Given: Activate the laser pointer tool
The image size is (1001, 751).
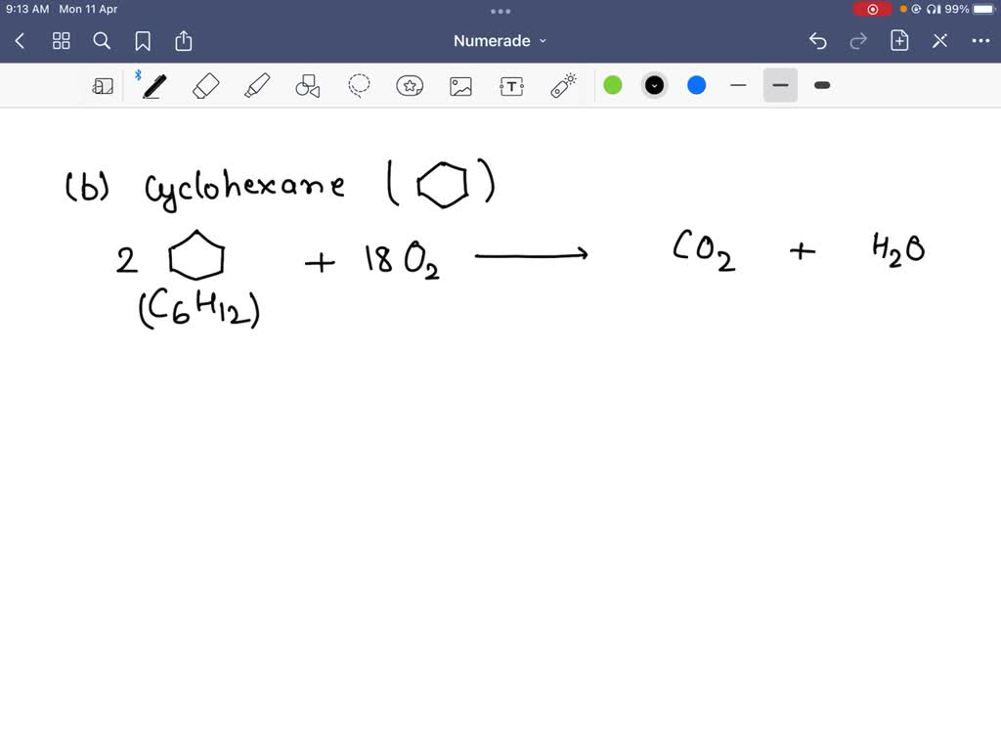Looking at the screenshot, I should [x=562, y=85].
